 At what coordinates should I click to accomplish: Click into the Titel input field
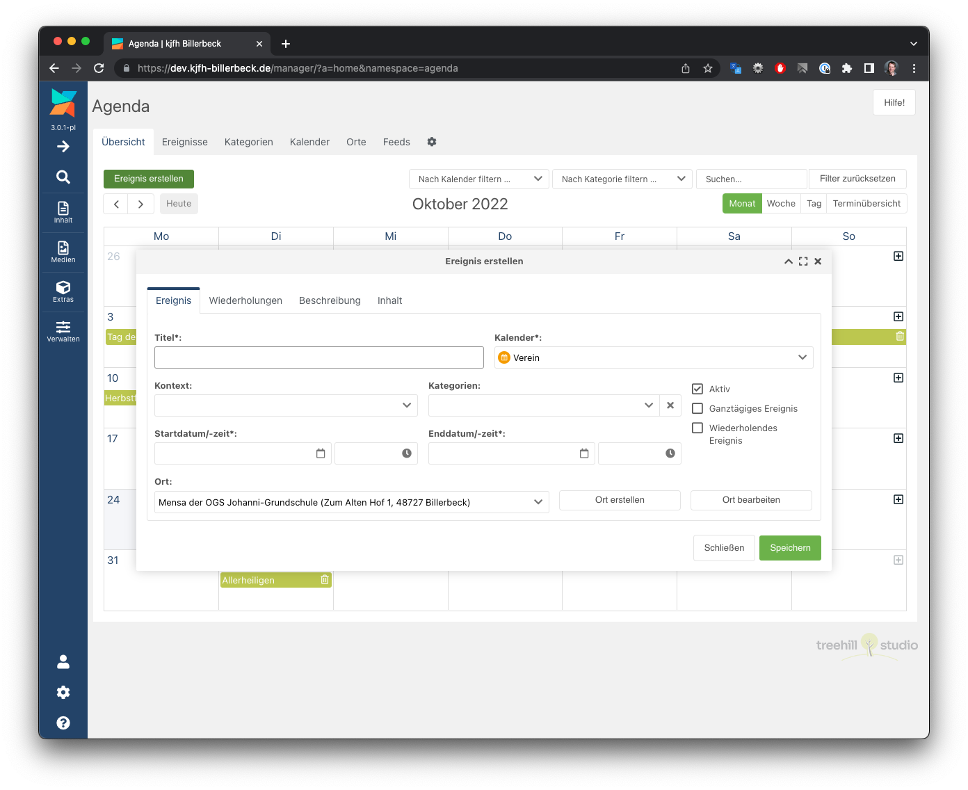pyautogui.click(x=319, y=357)
